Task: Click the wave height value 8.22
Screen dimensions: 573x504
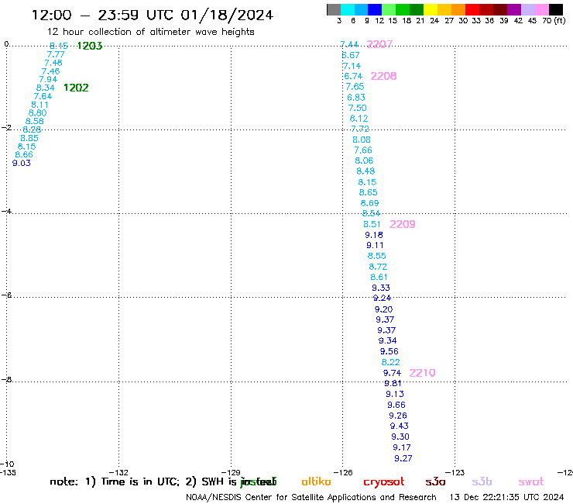Action: 391,362
